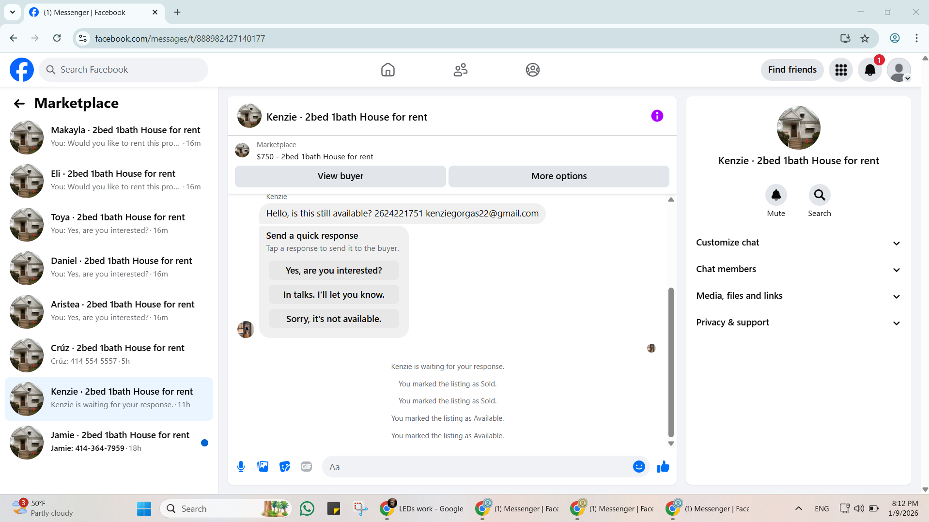Image resolution: width=929 pixels, height=522 pixels.
Task: Expand Customize chat section
Action: pos(798,243)
